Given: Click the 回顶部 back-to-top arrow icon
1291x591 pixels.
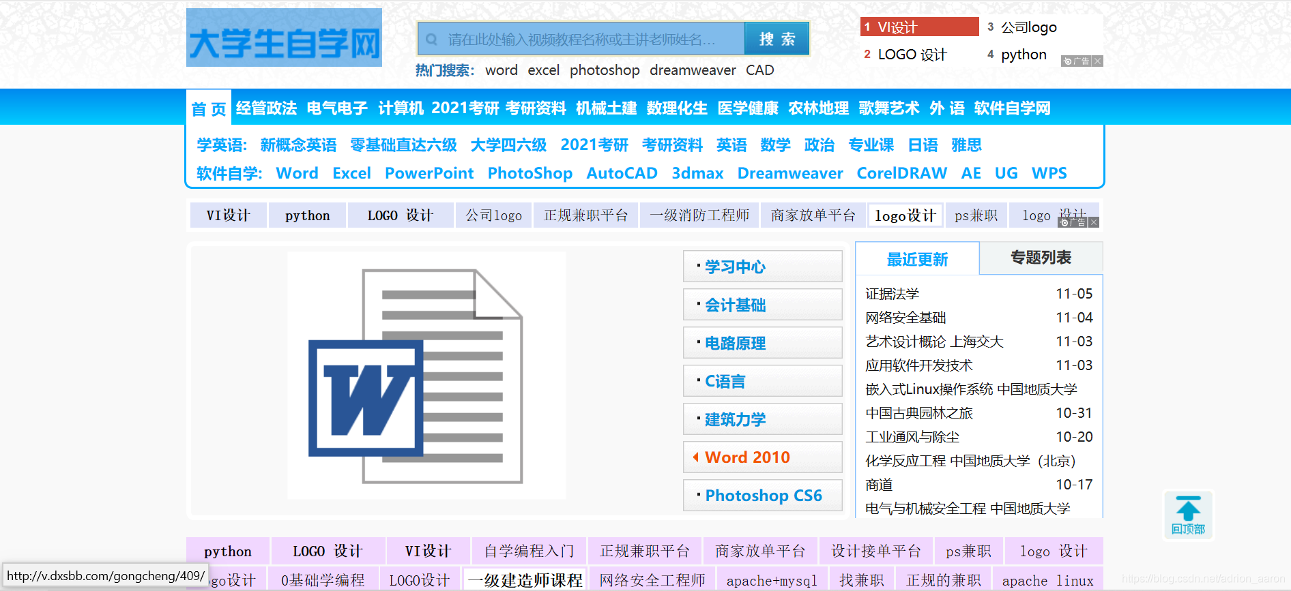Looking at the screenshot, I should (1188, 515).
